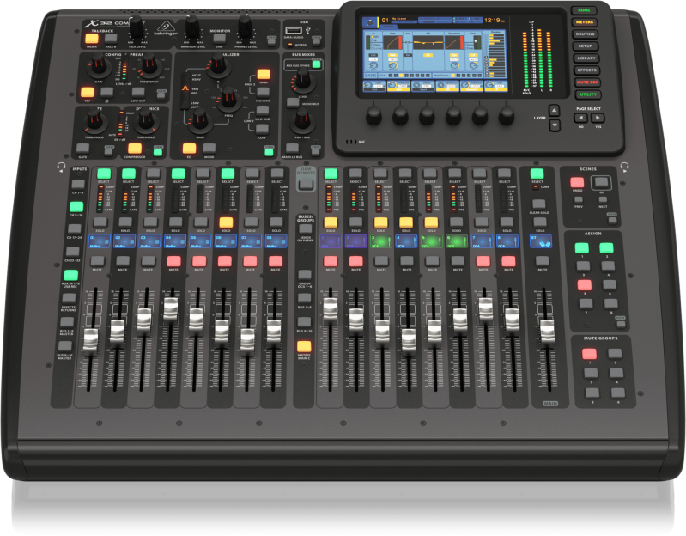686x536 pixels.
Task: Select the Bus 1-8 Master layer
Action: 67,322
